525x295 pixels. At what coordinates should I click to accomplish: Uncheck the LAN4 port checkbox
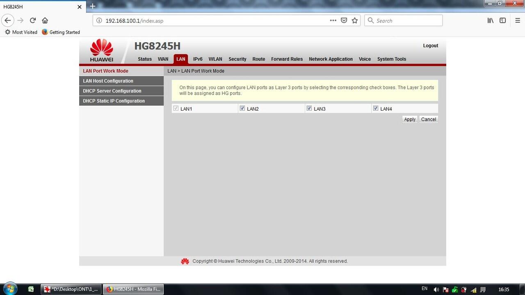(x=376, y=108)
